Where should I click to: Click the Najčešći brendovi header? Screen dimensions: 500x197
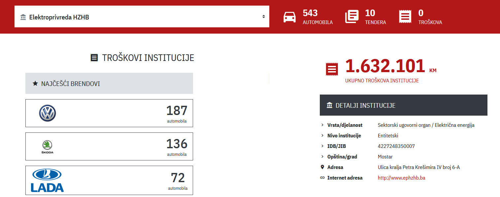pyautogui.click(x=109, y=83)
